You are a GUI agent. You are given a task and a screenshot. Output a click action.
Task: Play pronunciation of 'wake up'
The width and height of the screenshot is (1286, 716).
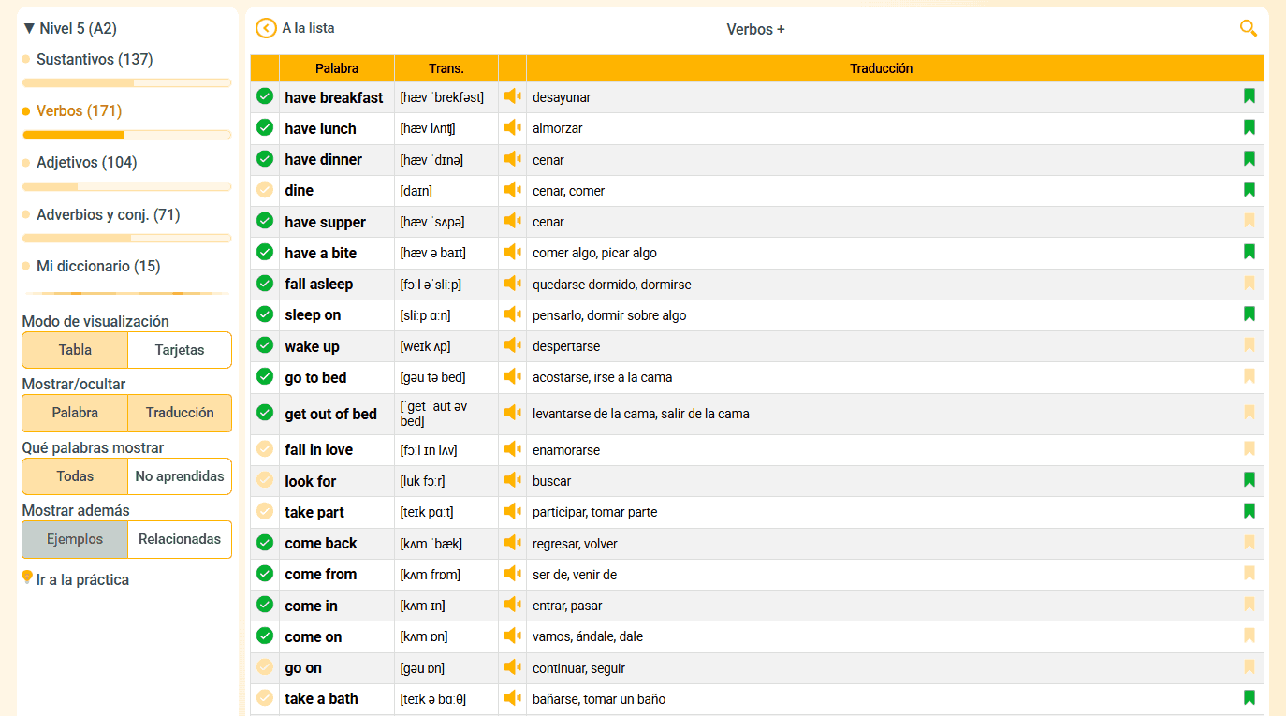512,345
